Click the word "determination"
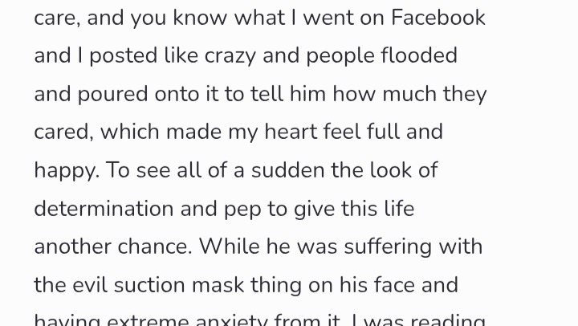Screen dimensions: 578x326 click(104, 208)
